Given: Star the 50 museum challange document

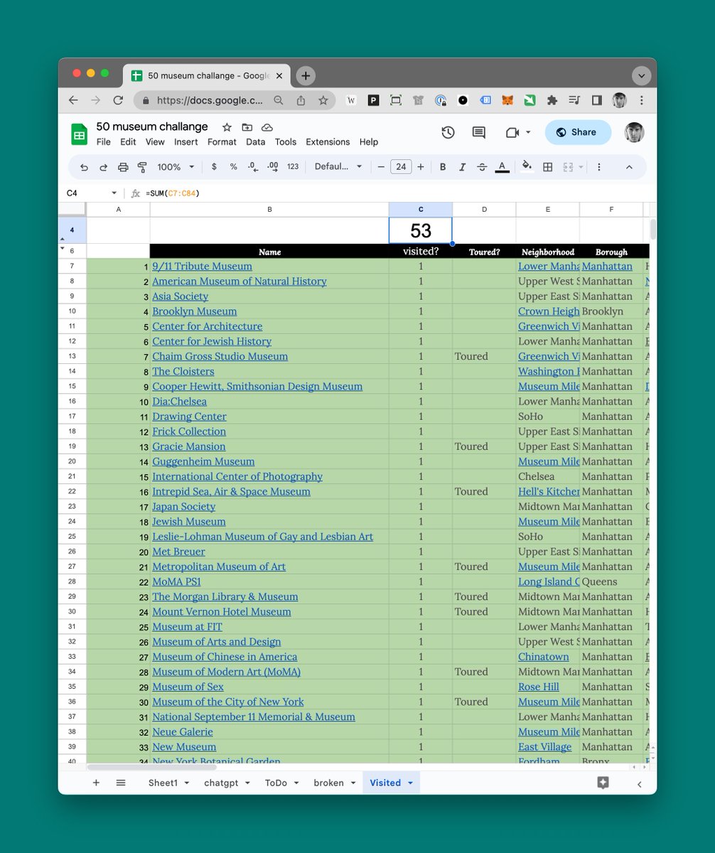Looking at the screenshot, I should 227,127.
